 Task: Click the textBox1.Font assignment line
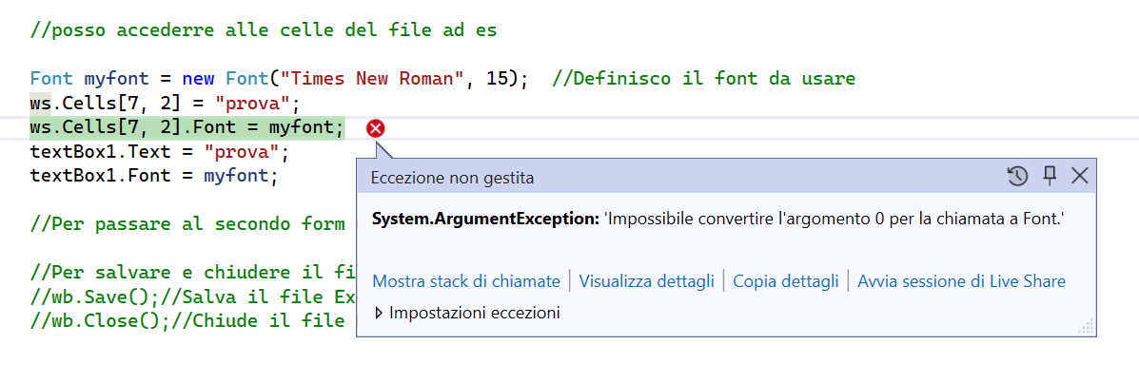(154, 176)
